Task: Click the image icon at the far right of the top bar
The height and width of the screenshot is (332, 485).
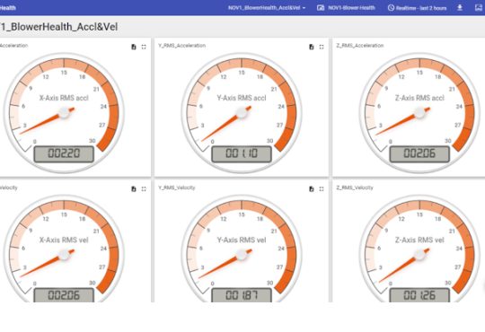Action: click(x=479, y=8)
